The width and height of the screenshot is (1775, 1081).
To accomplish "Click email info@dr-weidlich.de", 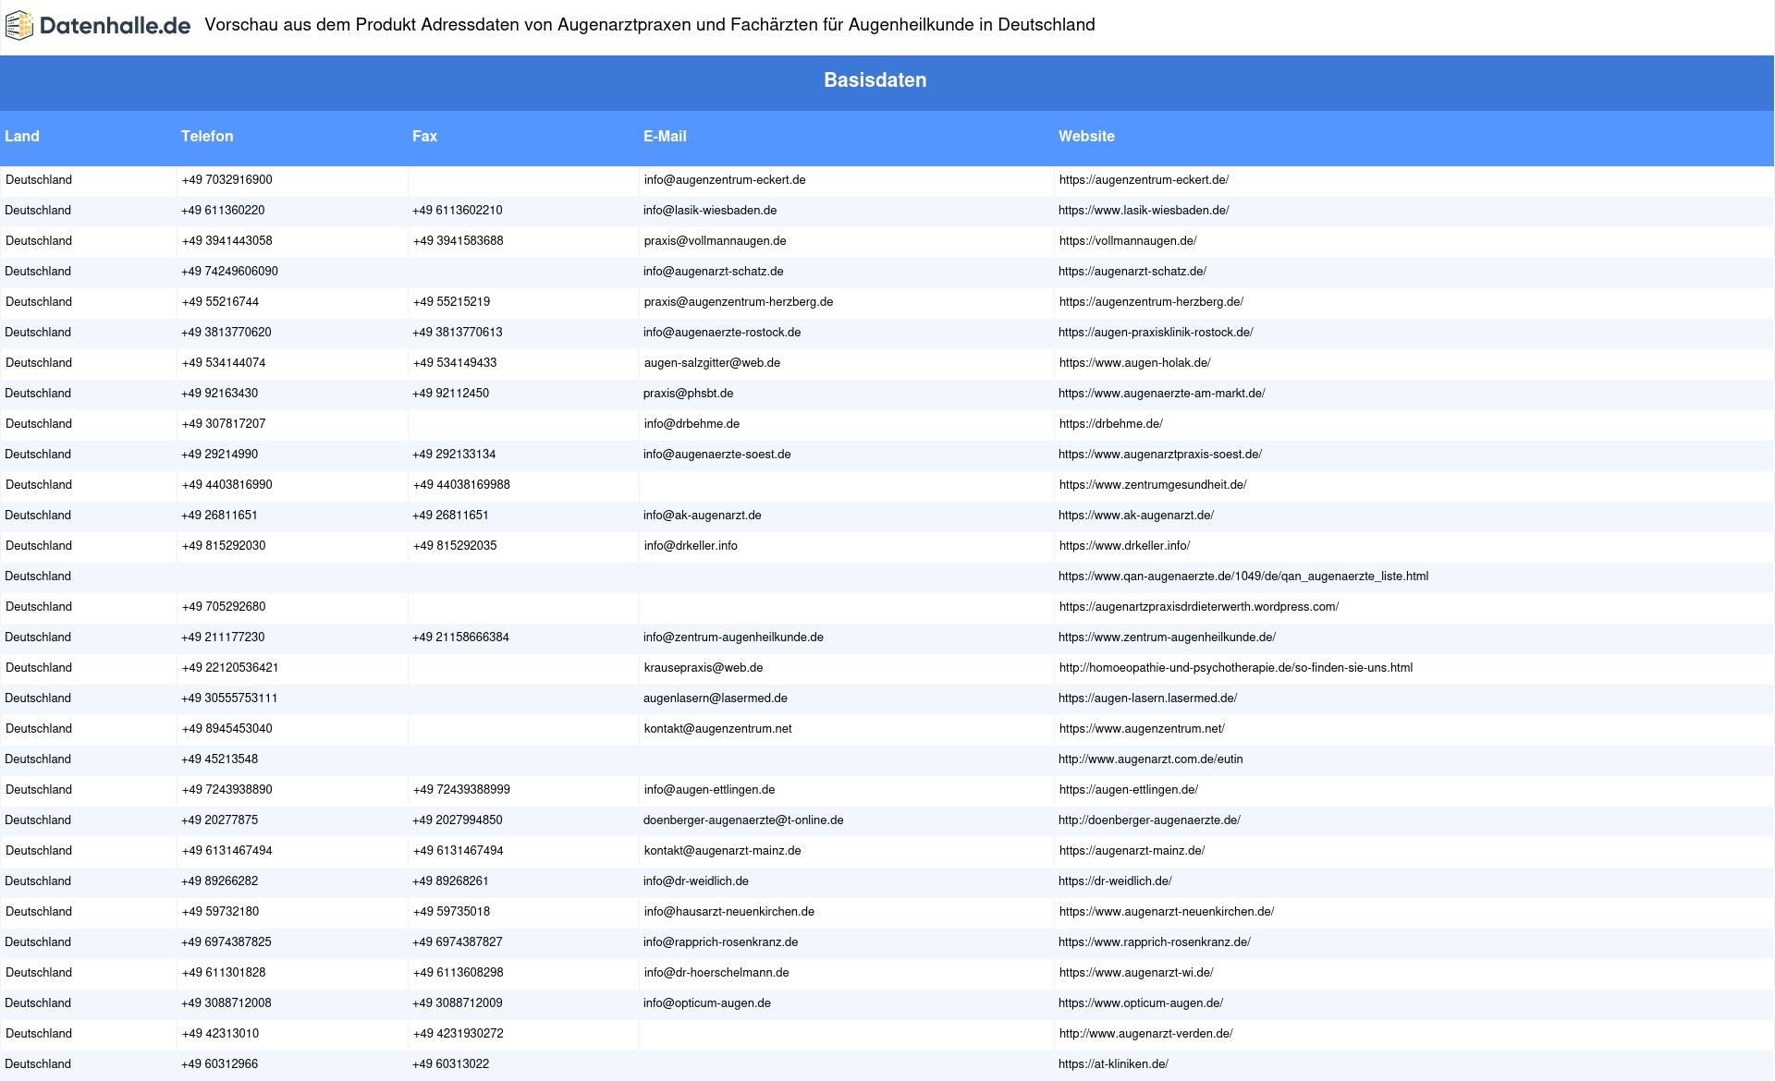I will click(696, 881).
